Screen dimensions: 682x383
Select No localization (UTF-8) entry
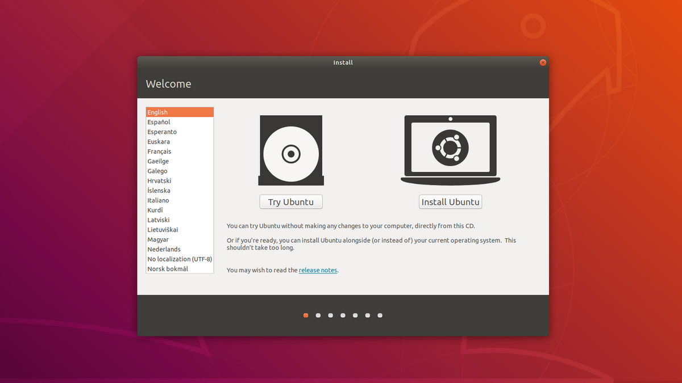click(180, 259)
